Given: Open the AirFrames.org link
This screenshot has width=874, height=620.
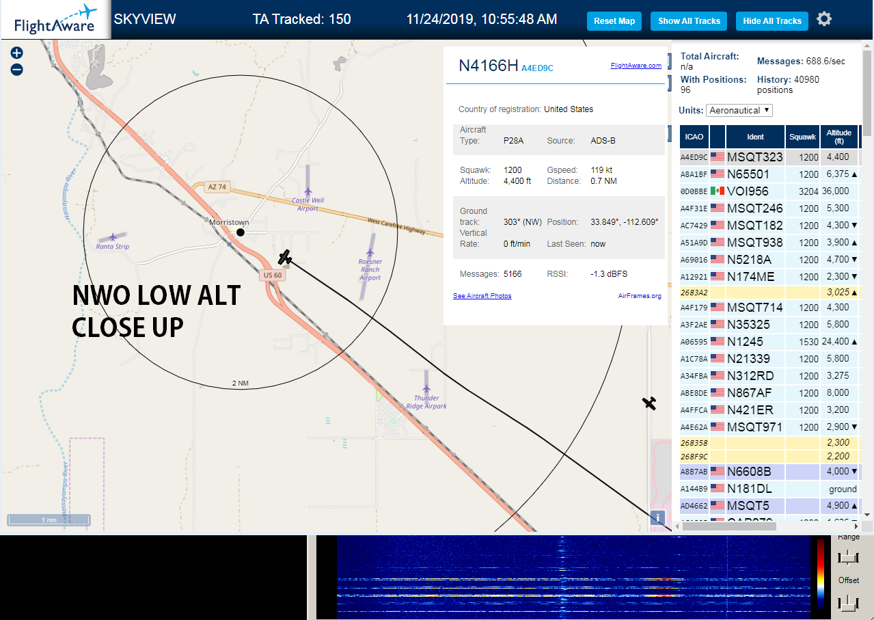Looking at the screenshot, I should (x=640, y=295).
